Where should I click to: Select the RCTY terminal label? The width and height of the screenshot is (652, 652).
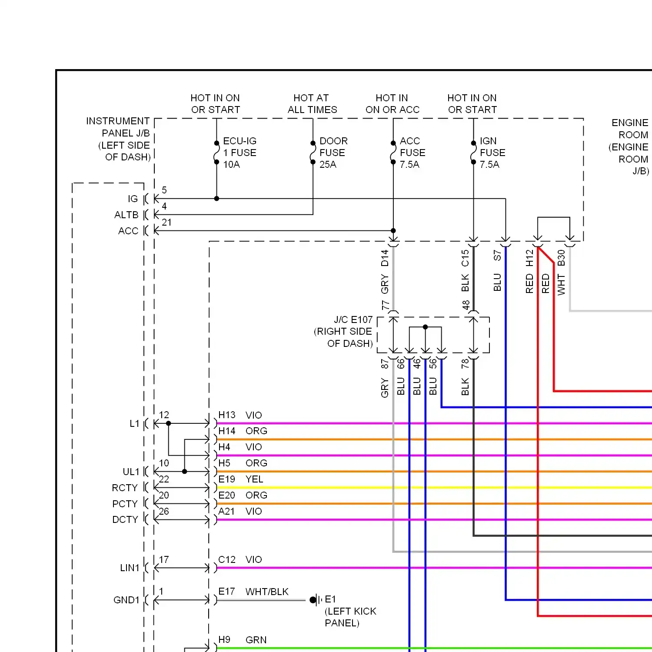pyautogui.click(x=125, y=488)
